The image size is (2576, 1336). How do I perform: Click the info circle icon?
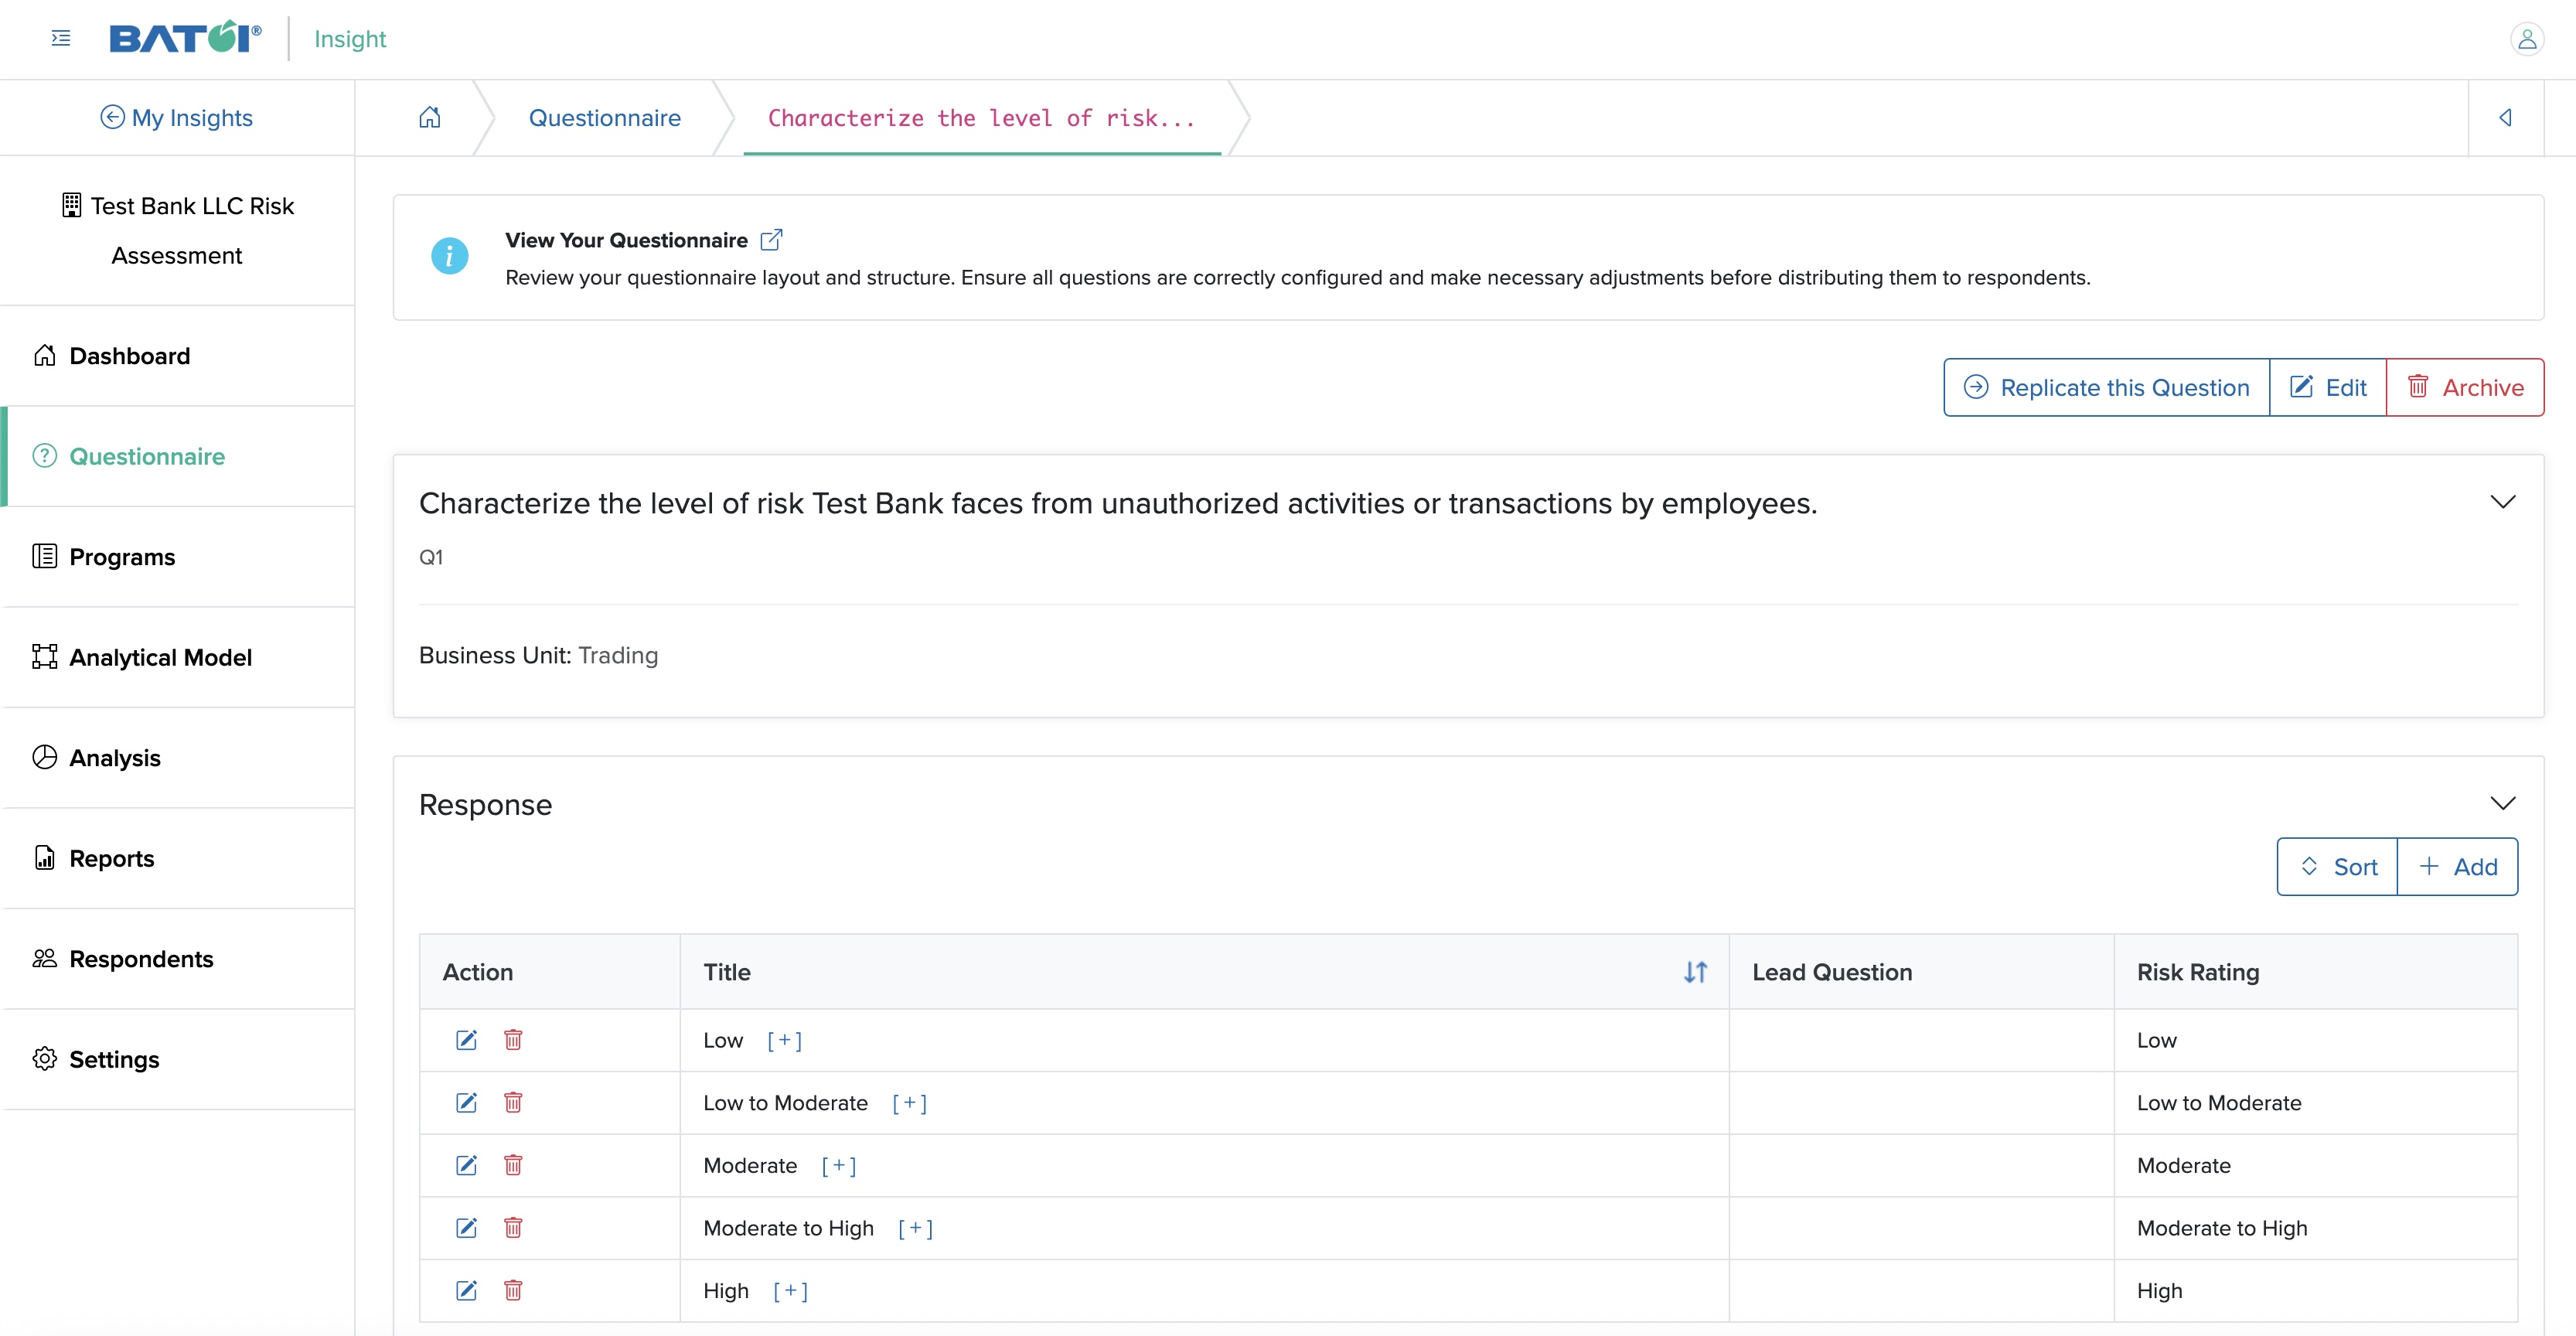point(449,257)
